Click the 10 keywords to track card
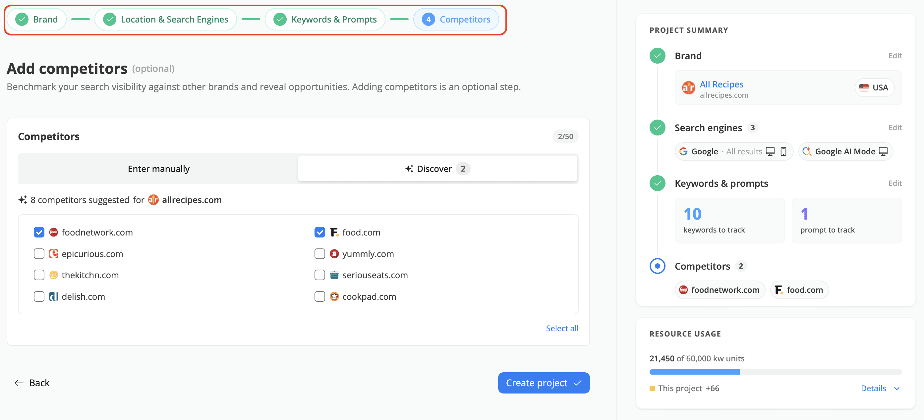The image size is (924, 420). [729, 221]
